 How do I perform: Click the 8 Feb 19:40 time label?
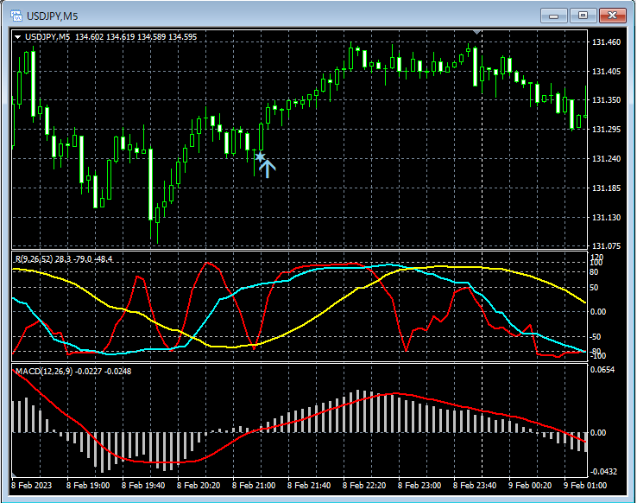click(x=143, y=486)
